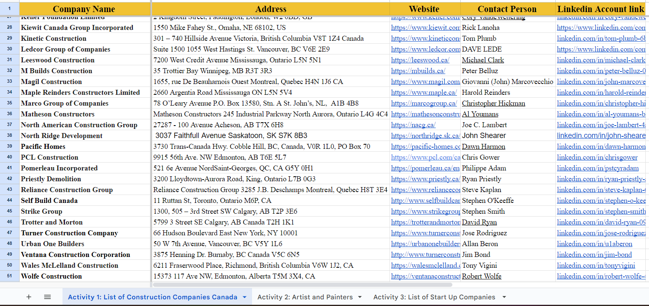Screen dimensions: 649x306
Task: Follow the pomerleau.ca website link
Action: [425, 168]
